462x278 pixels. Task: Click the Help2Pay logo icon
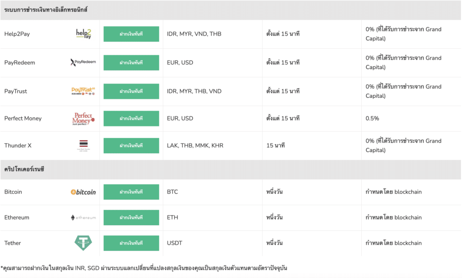click(x=83, y=34)
